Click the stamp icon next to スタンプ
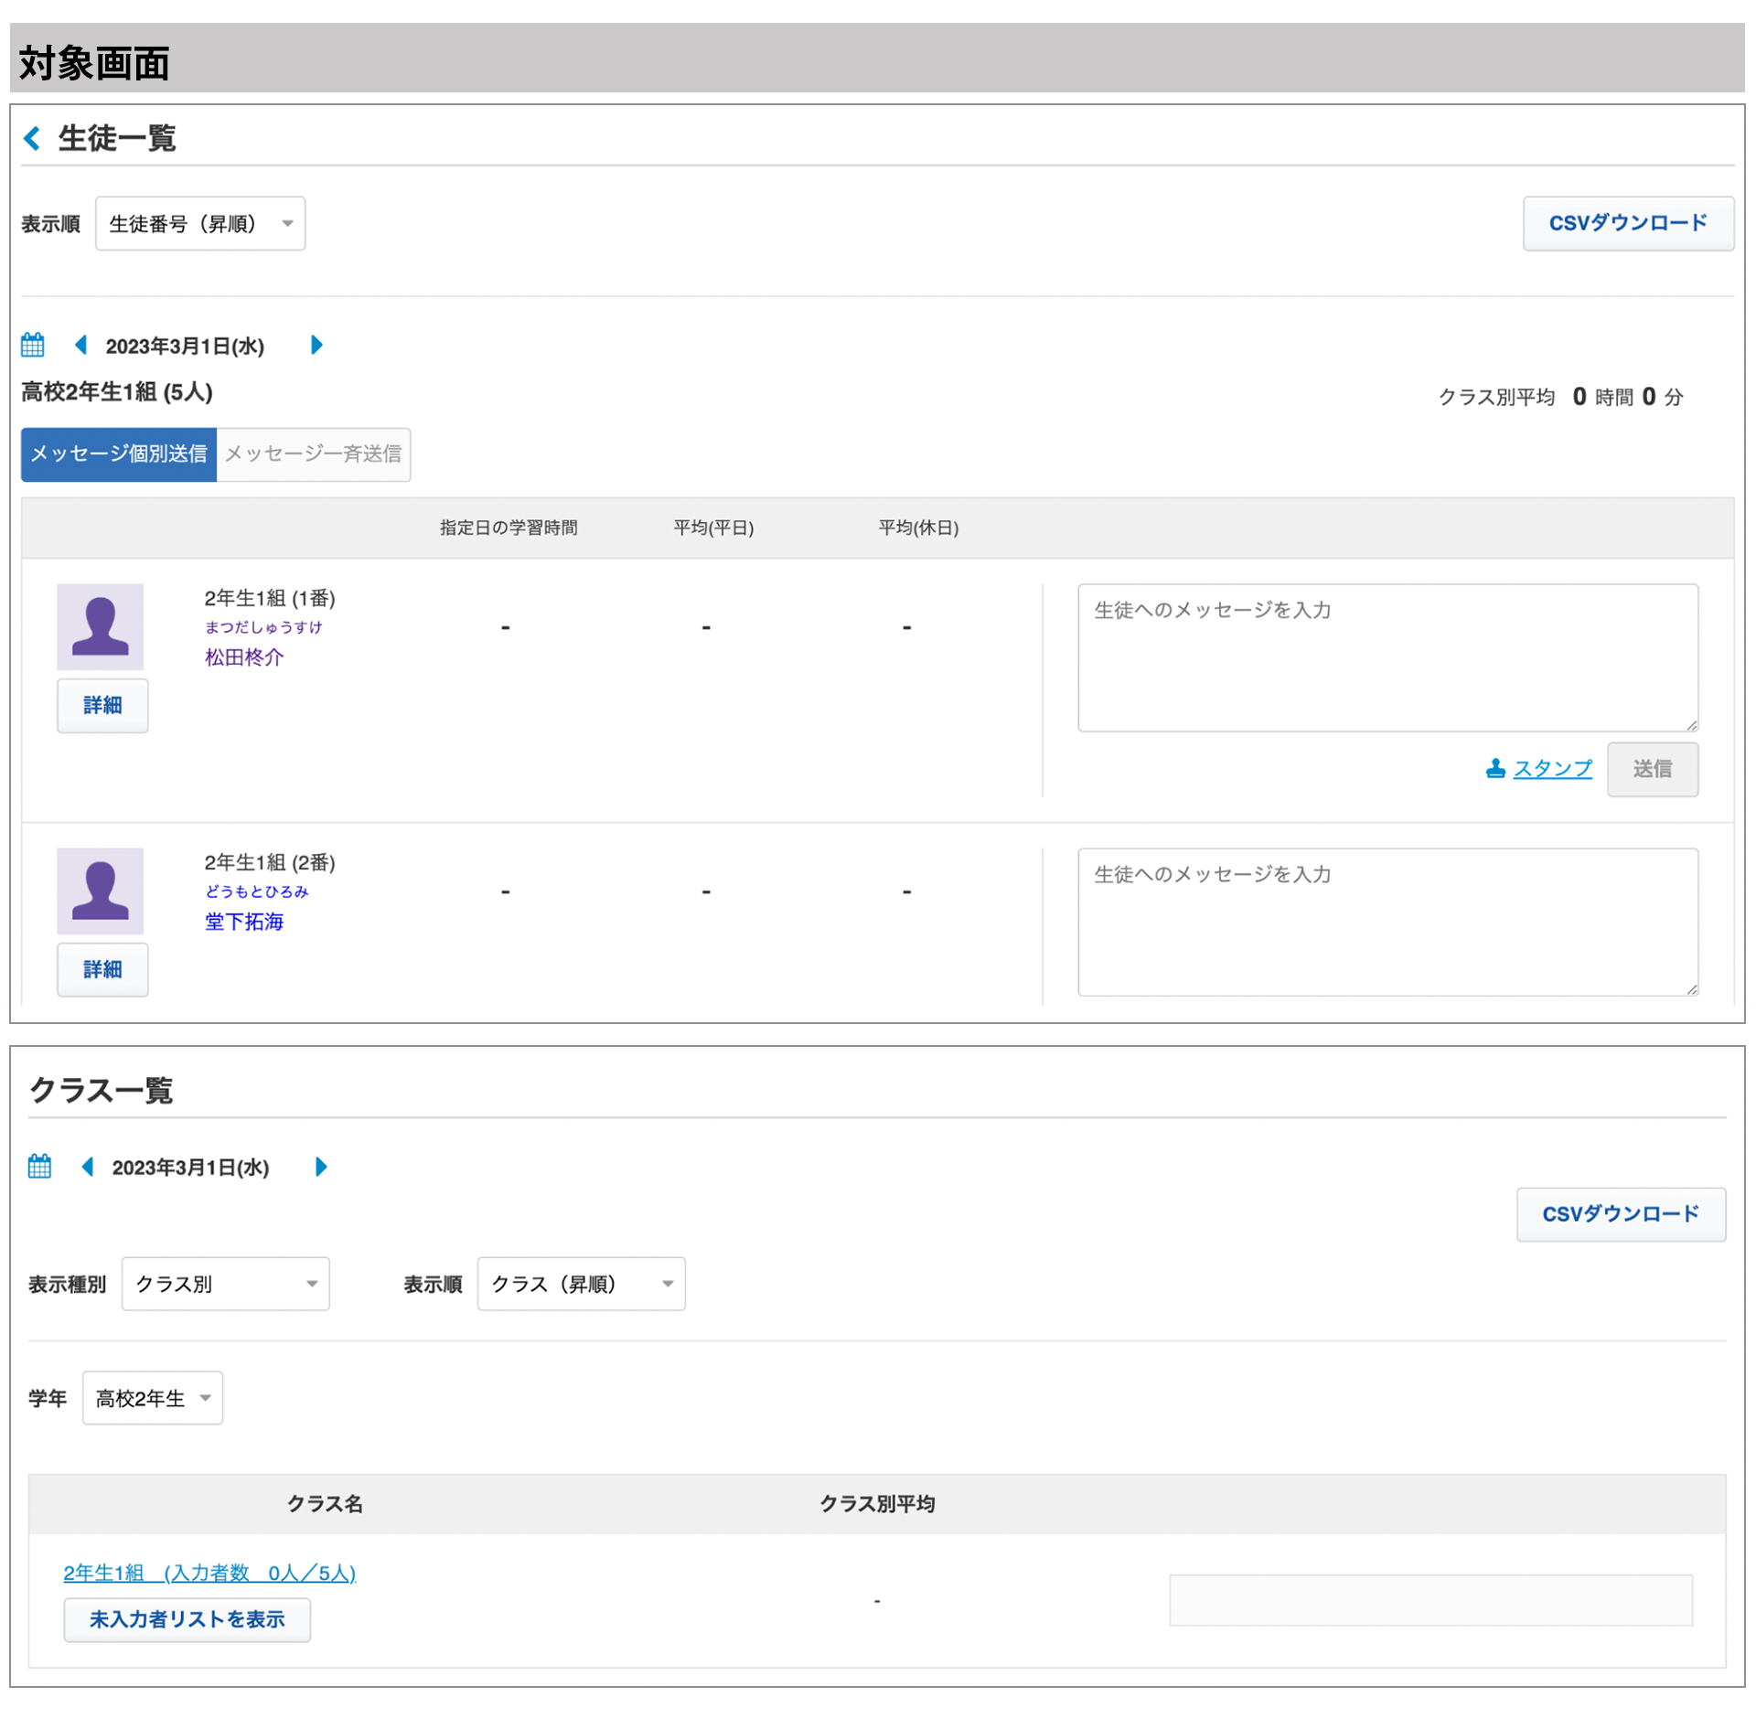The image size is (1756, 1729). click(1495, 769)
